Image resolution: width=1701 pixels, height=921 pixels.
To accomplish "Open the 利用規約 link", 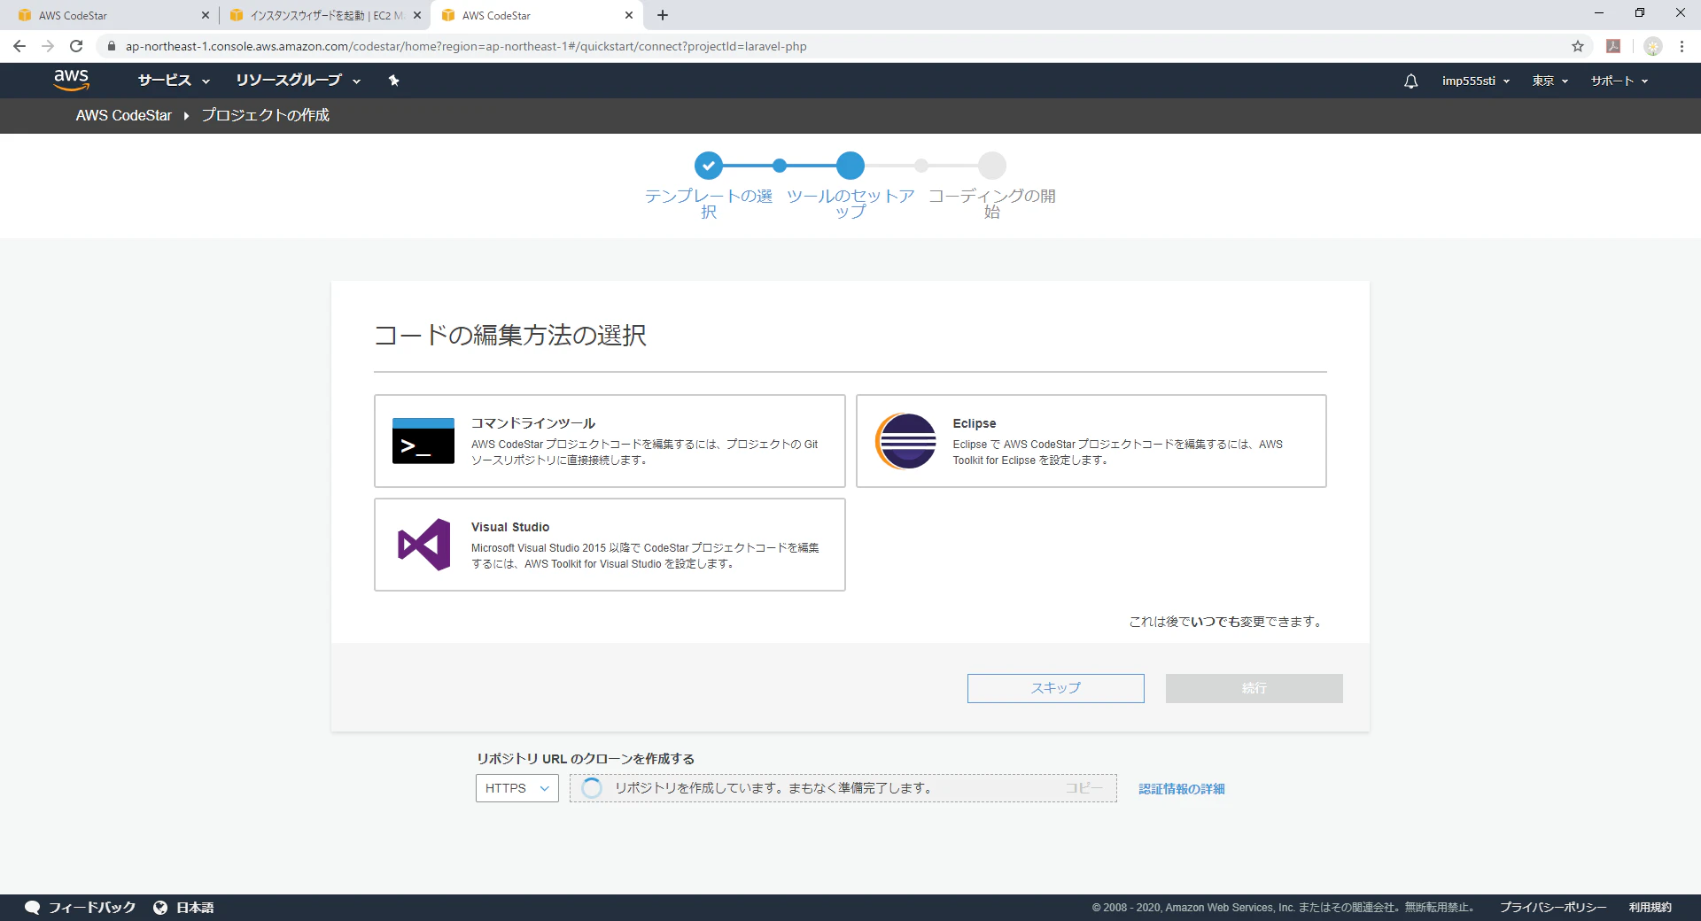I will tap(1651, 908).
